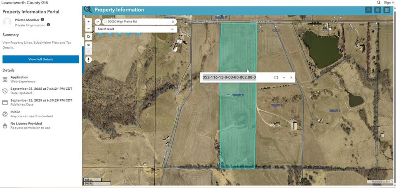Click the search magnifier icon at top right
The width and height of the screenshot is (396, 188).
tap(379, 3)
